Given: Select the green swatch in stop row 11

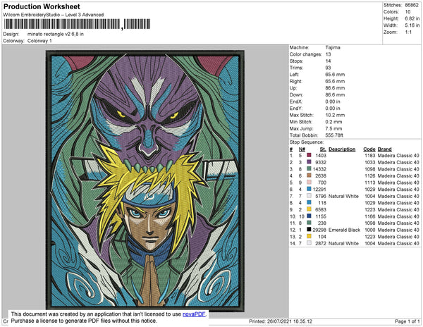Looking at the screenshot, I should click(x=309, y=223).
